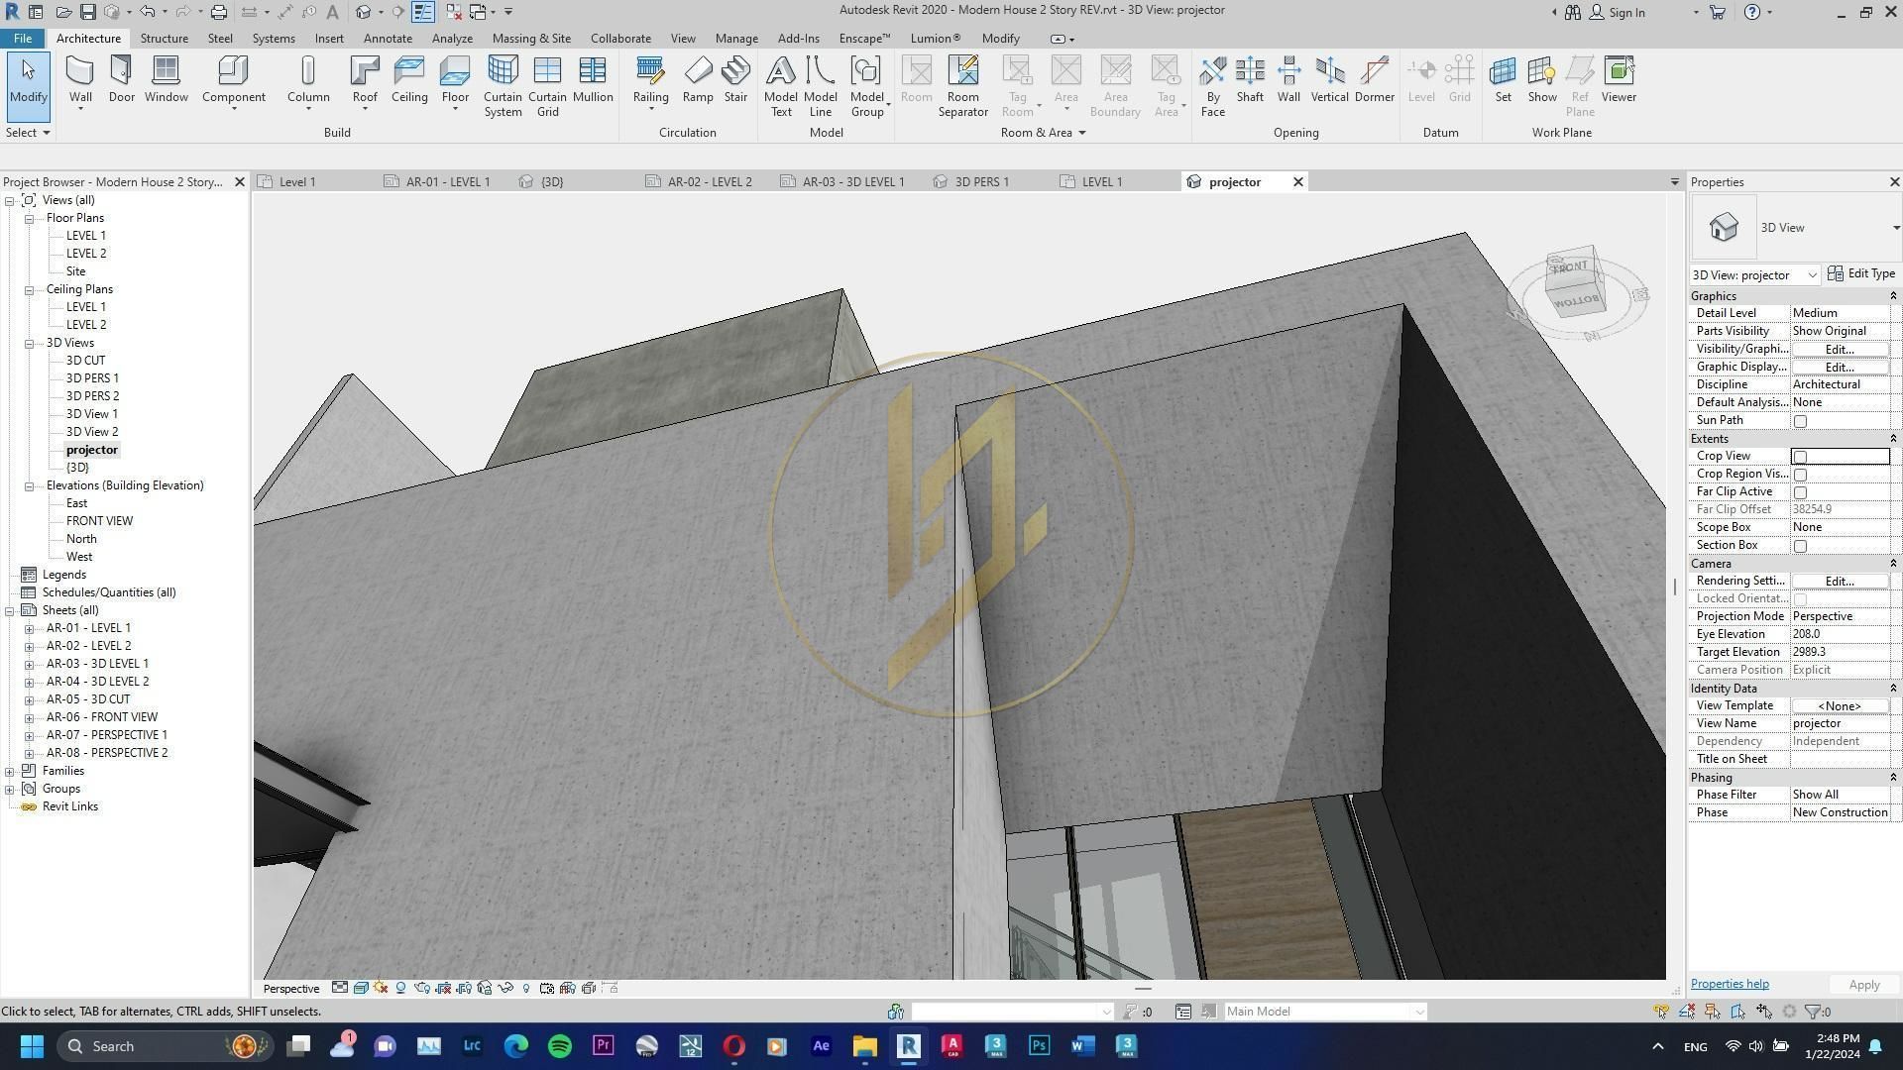Activate the Curtain System tool

[x=503, y=86]
